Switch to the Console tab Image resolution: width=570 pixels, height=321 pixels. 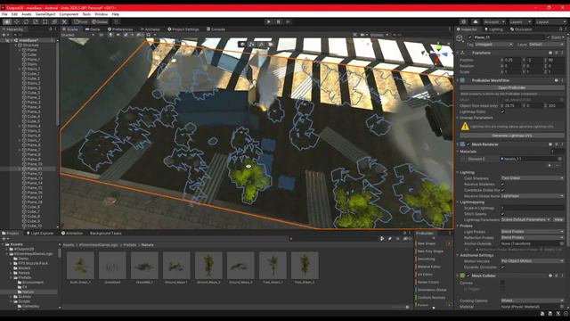click(x=216, y=29)
